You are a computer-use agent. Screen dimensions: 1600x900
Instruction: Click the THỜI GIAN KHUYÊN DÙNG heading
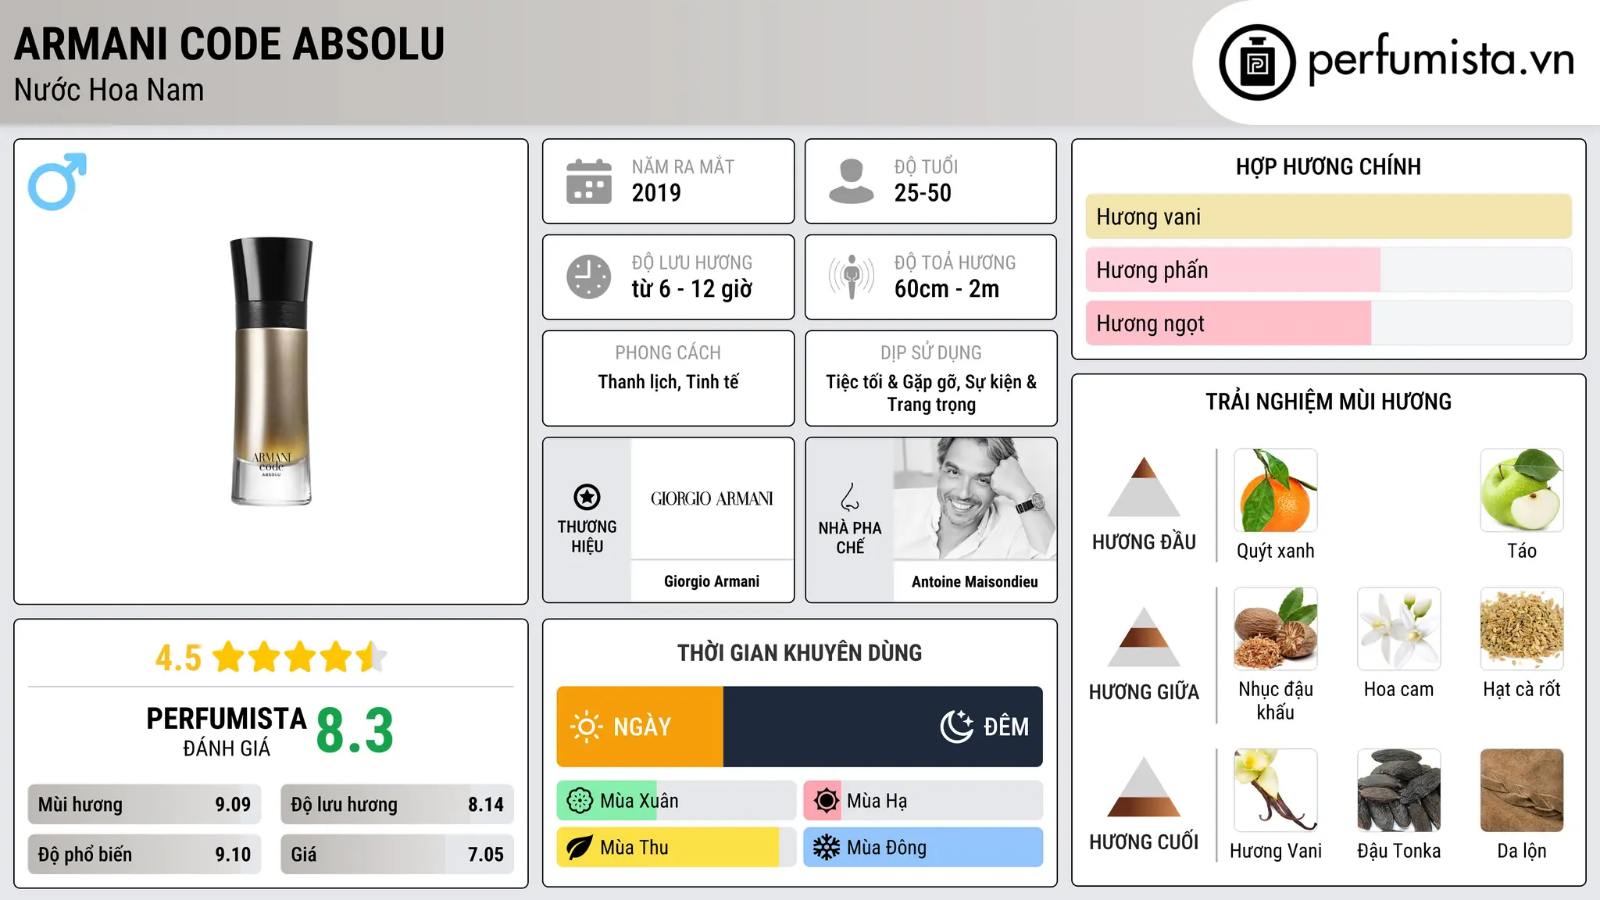coord(799,653)
